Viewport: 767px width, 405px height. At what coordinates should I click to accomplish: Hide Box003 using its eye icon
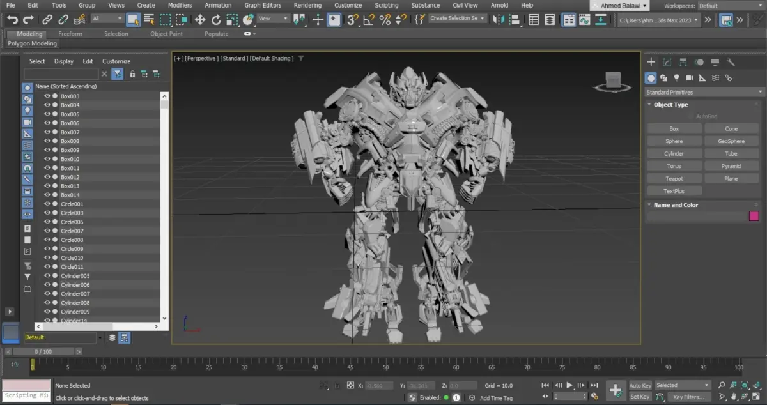[47, 96]
